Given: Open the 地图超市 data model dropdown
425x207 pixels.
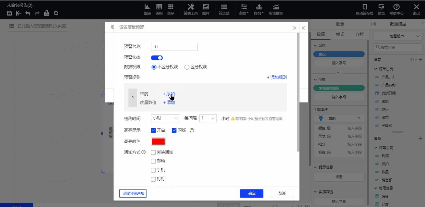Looking at the screenshot, I should click(397, 36).
